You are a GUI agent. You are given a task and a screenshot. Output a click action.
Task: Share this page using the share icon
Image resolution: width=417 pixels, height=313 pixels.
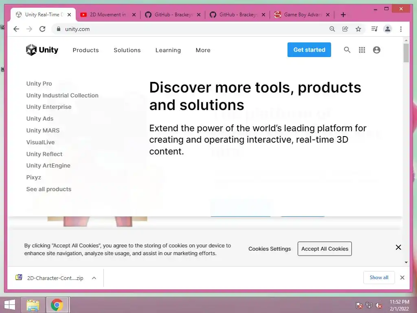coord(345,29)
